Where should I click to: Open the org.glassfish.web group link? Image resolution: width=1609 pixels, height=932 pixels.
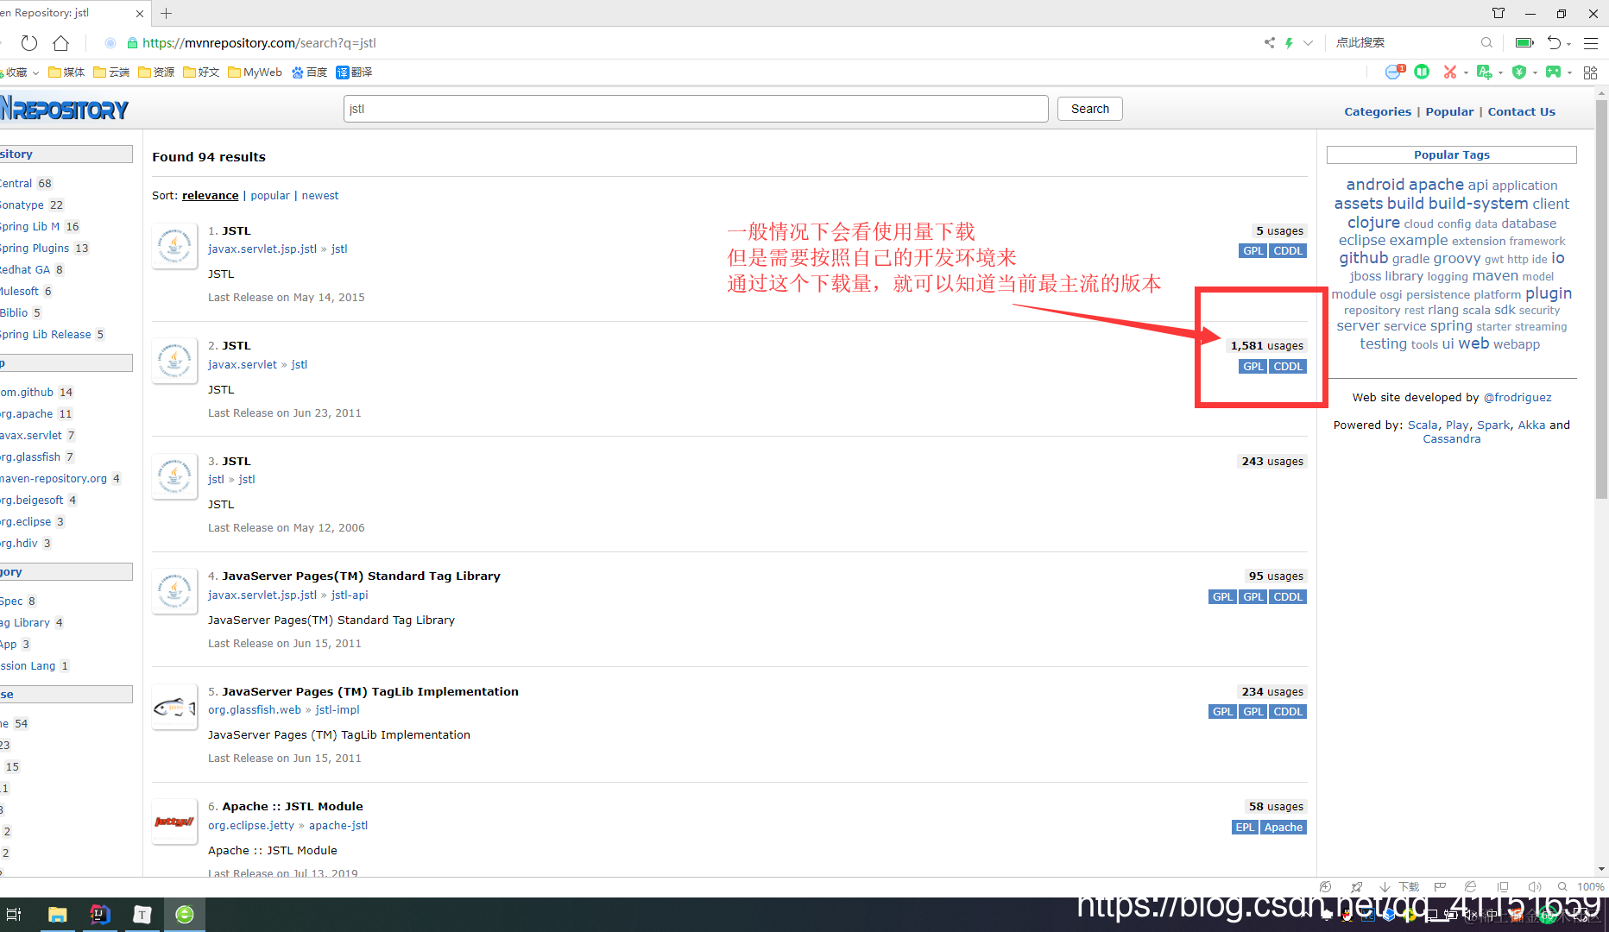point(255,709)
